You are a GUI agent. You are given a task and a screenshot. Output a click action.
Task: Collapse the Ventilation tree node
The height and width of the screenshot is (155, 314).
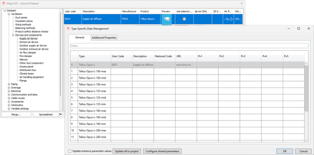(9, 14)
